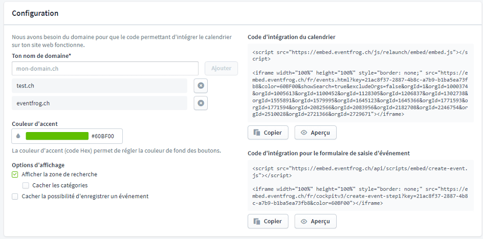Uncheck Afficher la zone de recherche
Screen dimensions: 483x239
tap(15, 175)
